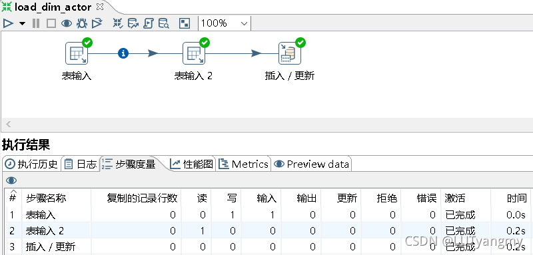Viewport: 533px width, 255px height.
Task: Open the 100% zoom level dropdown
Action: point(225,23)
